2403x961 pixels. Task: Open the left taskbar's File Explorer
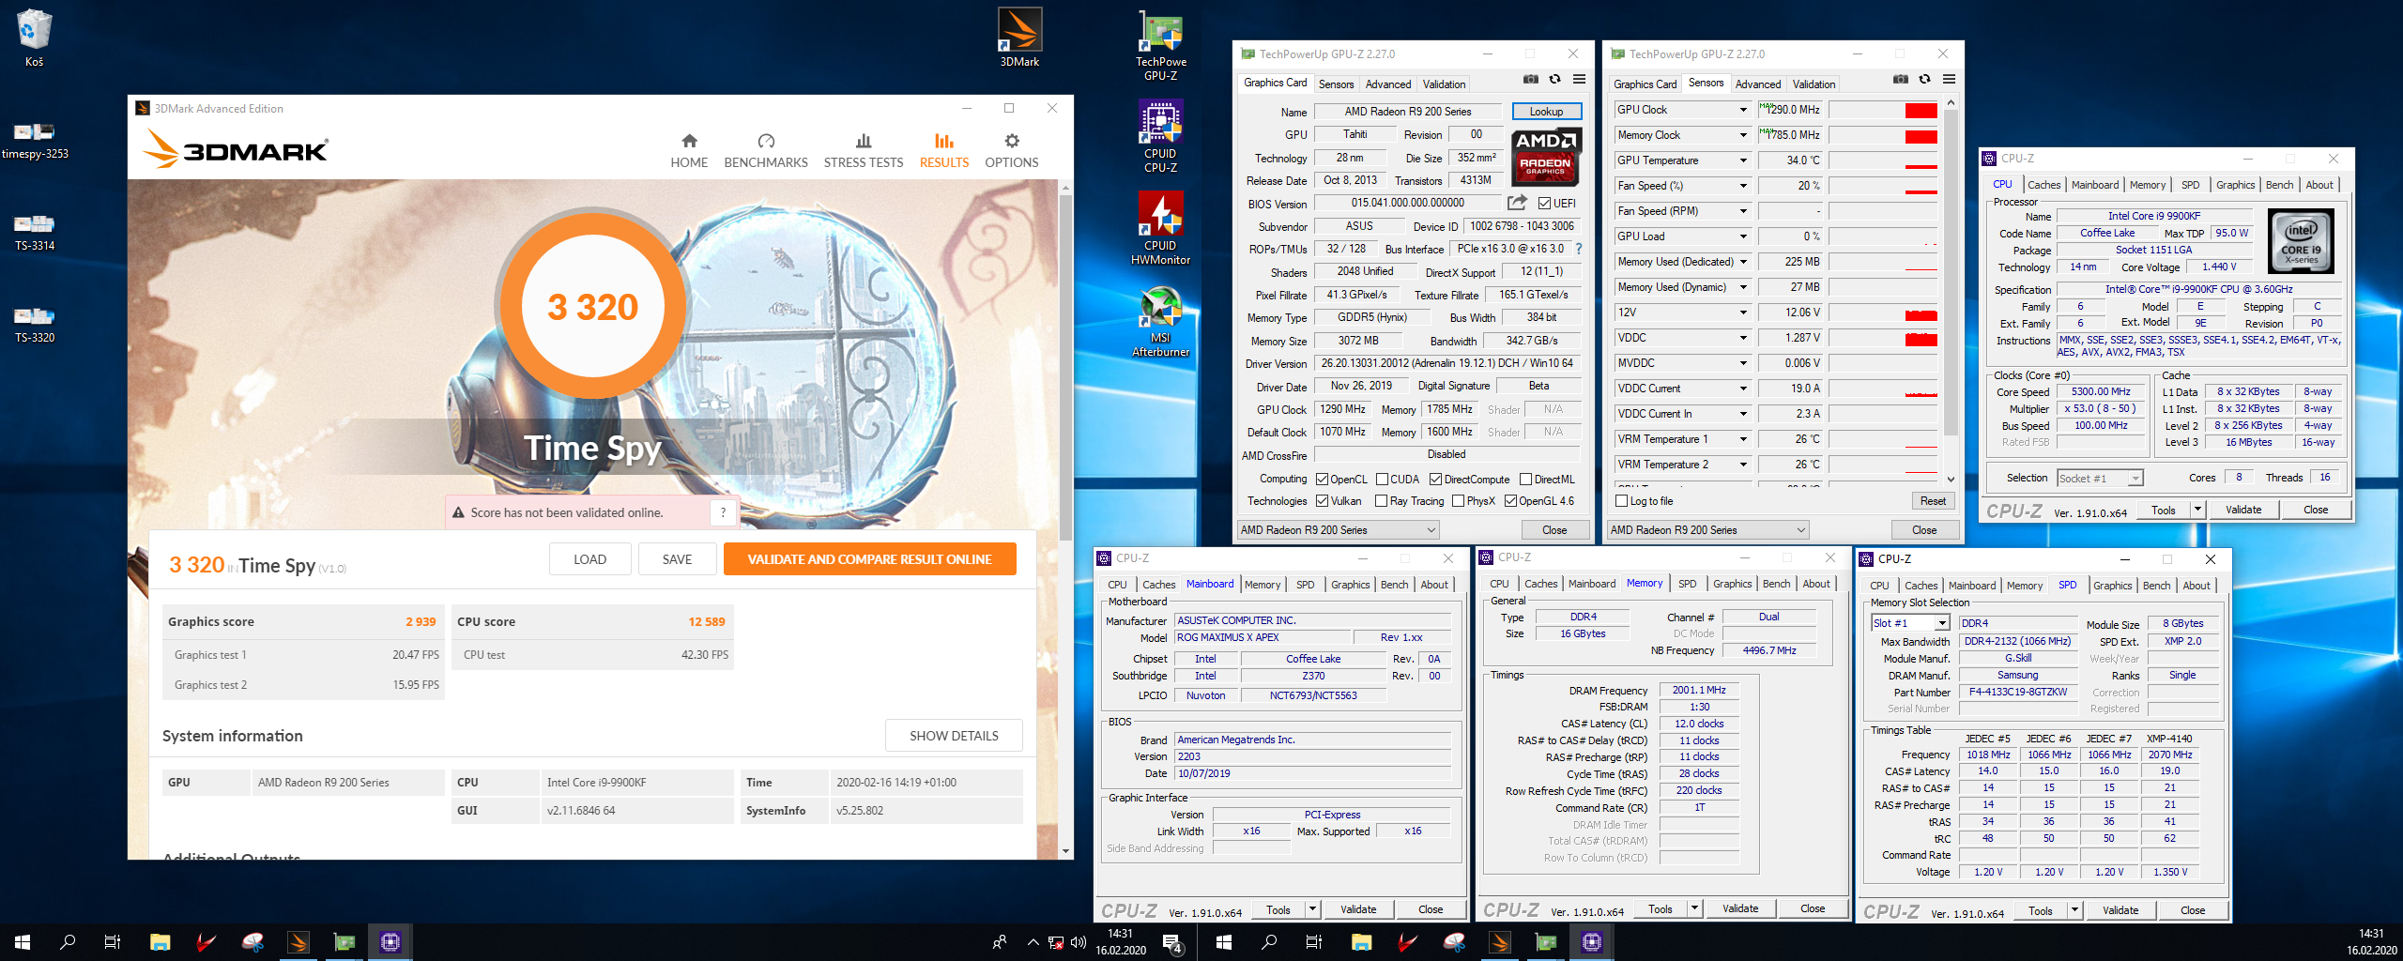tap(160, 942)
